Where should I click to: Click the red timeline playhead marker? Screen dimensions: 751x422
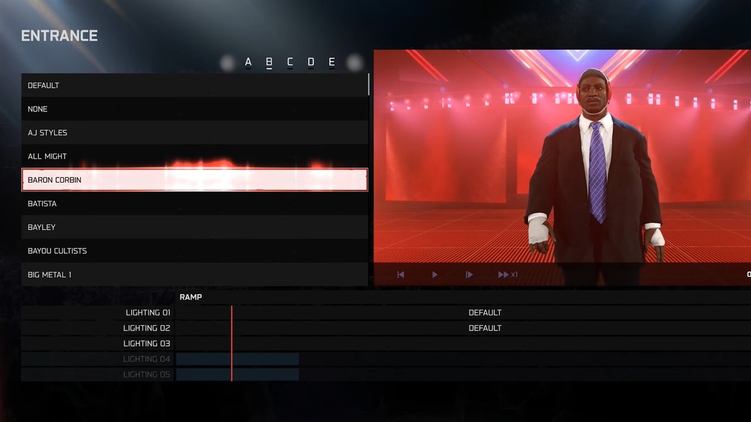pyautogui.click(x=232, y=343)
